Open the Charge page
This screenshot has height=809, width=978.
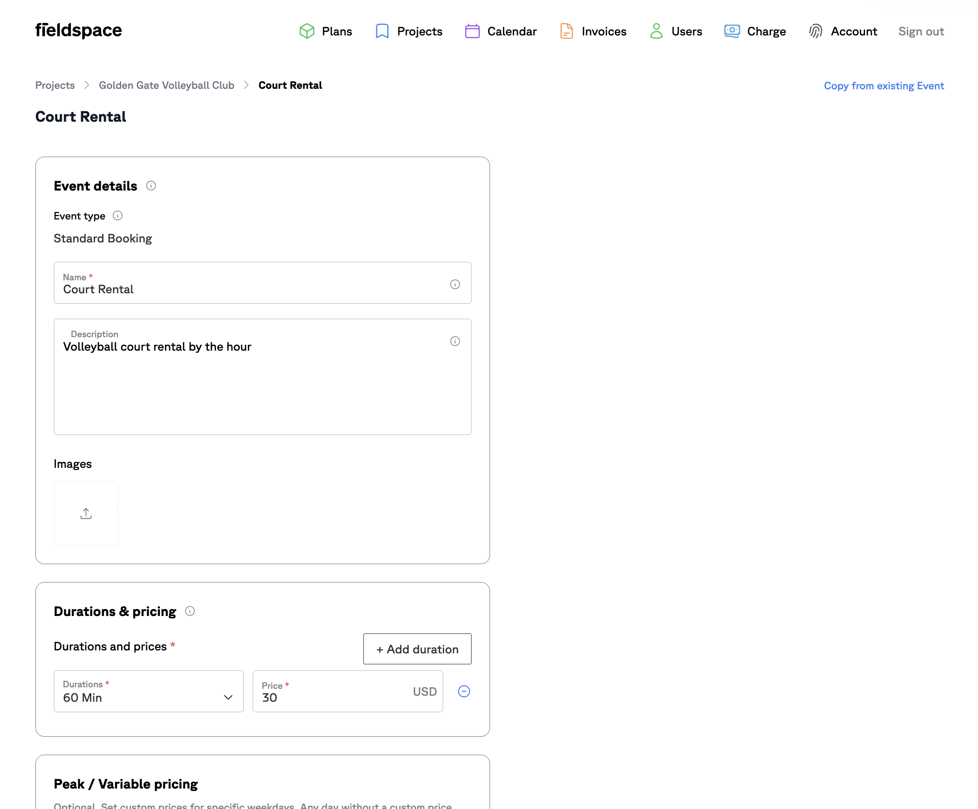(766, 31)
